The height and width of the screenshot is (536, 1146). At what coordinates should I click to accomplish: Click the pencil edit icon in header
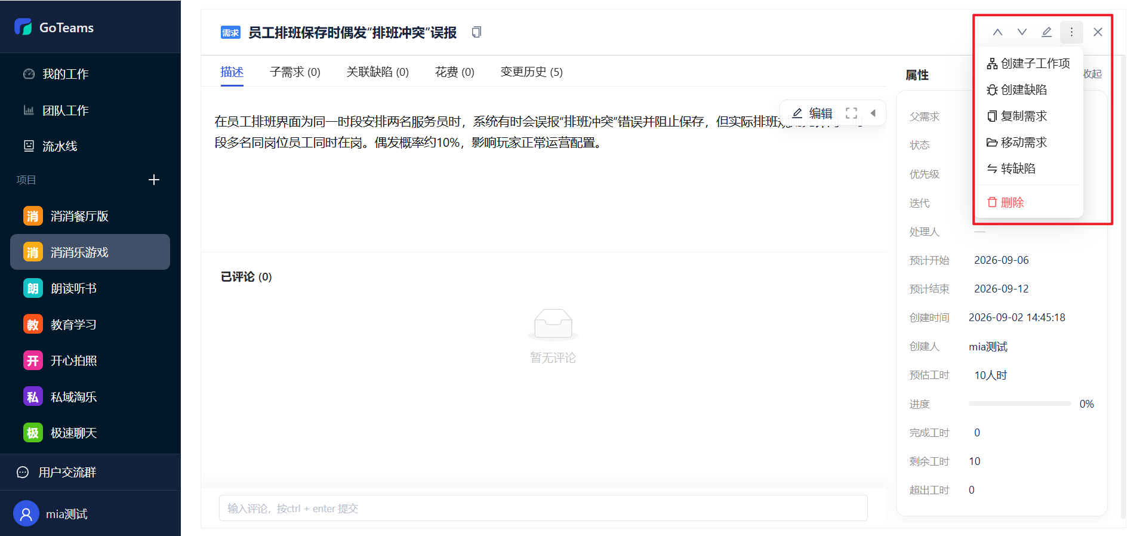tap(1046, 32)
